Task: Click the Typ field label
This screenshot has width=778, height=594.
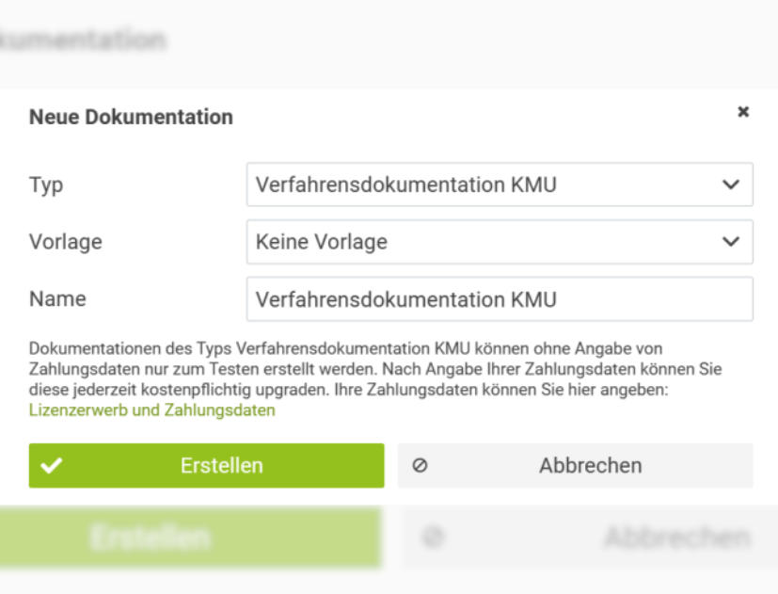Action: pyautogui.click(x=46, y=185)
